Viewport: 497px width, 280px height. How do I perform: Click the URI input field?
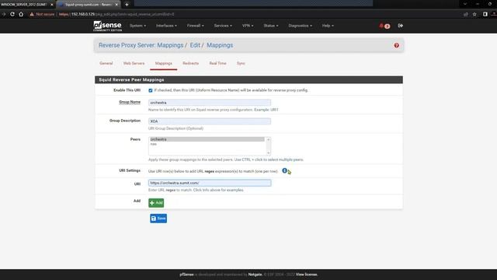click(x=210, y=183)
